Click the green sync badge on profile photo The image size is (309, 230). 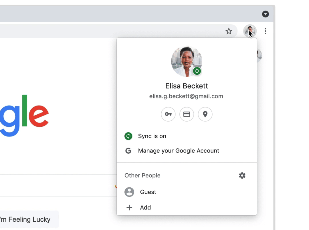click(197, 71)
